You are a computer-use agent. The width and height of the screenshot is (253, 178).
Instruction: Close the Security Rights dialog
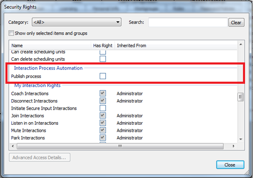point(230,165)
